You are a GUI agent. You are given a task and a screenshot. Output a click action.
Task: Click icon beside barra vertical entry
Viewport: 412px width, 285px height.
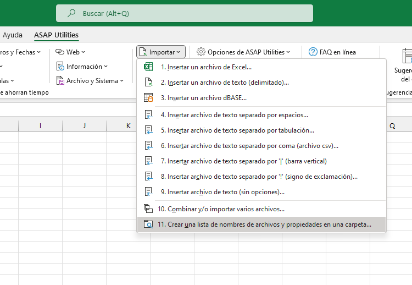tap(148, 161)
